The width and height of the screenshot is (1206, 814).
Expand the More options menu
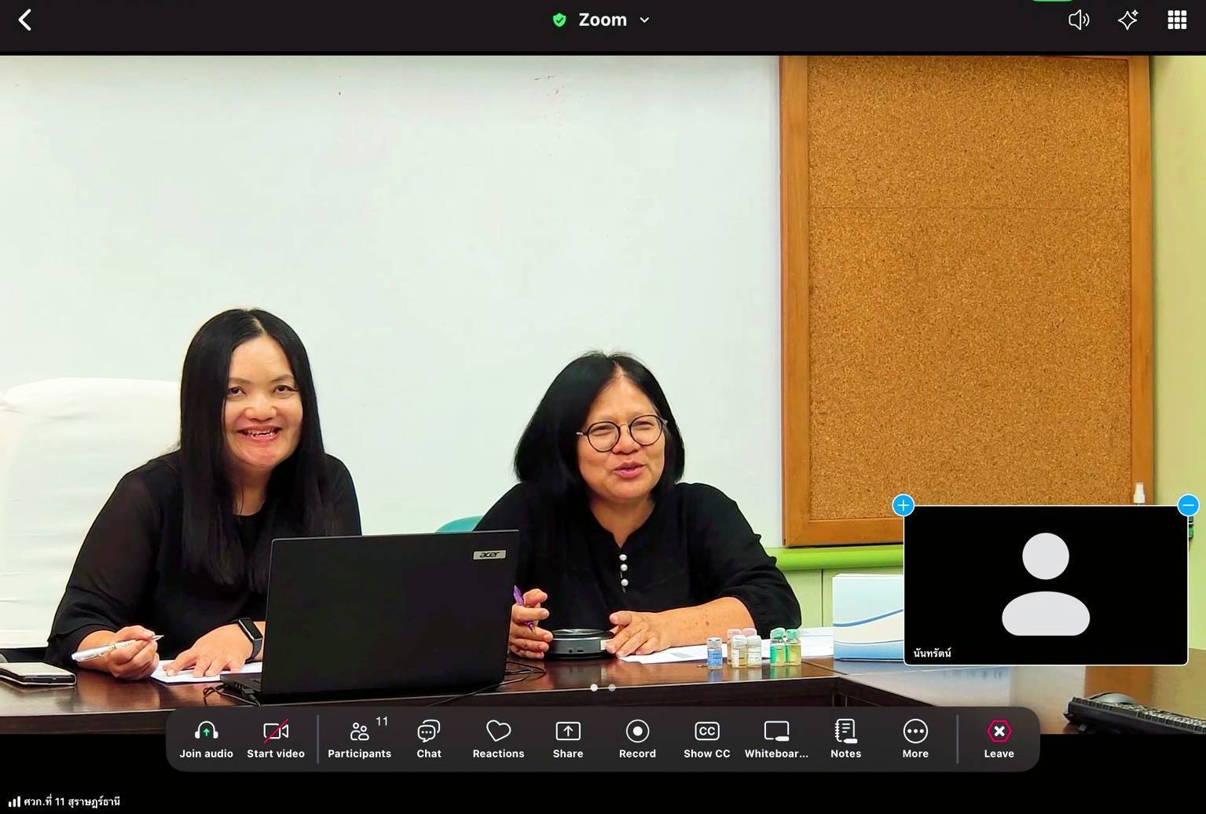[x=915, y=739]
